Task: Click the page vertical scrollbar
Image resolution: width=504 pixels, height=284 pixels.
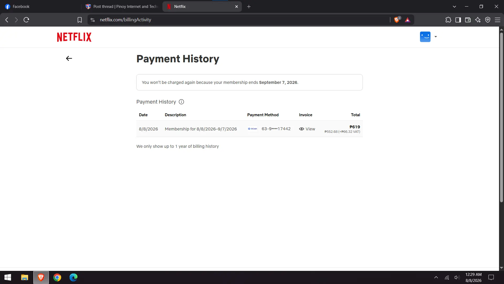Action: pos(501,118)
